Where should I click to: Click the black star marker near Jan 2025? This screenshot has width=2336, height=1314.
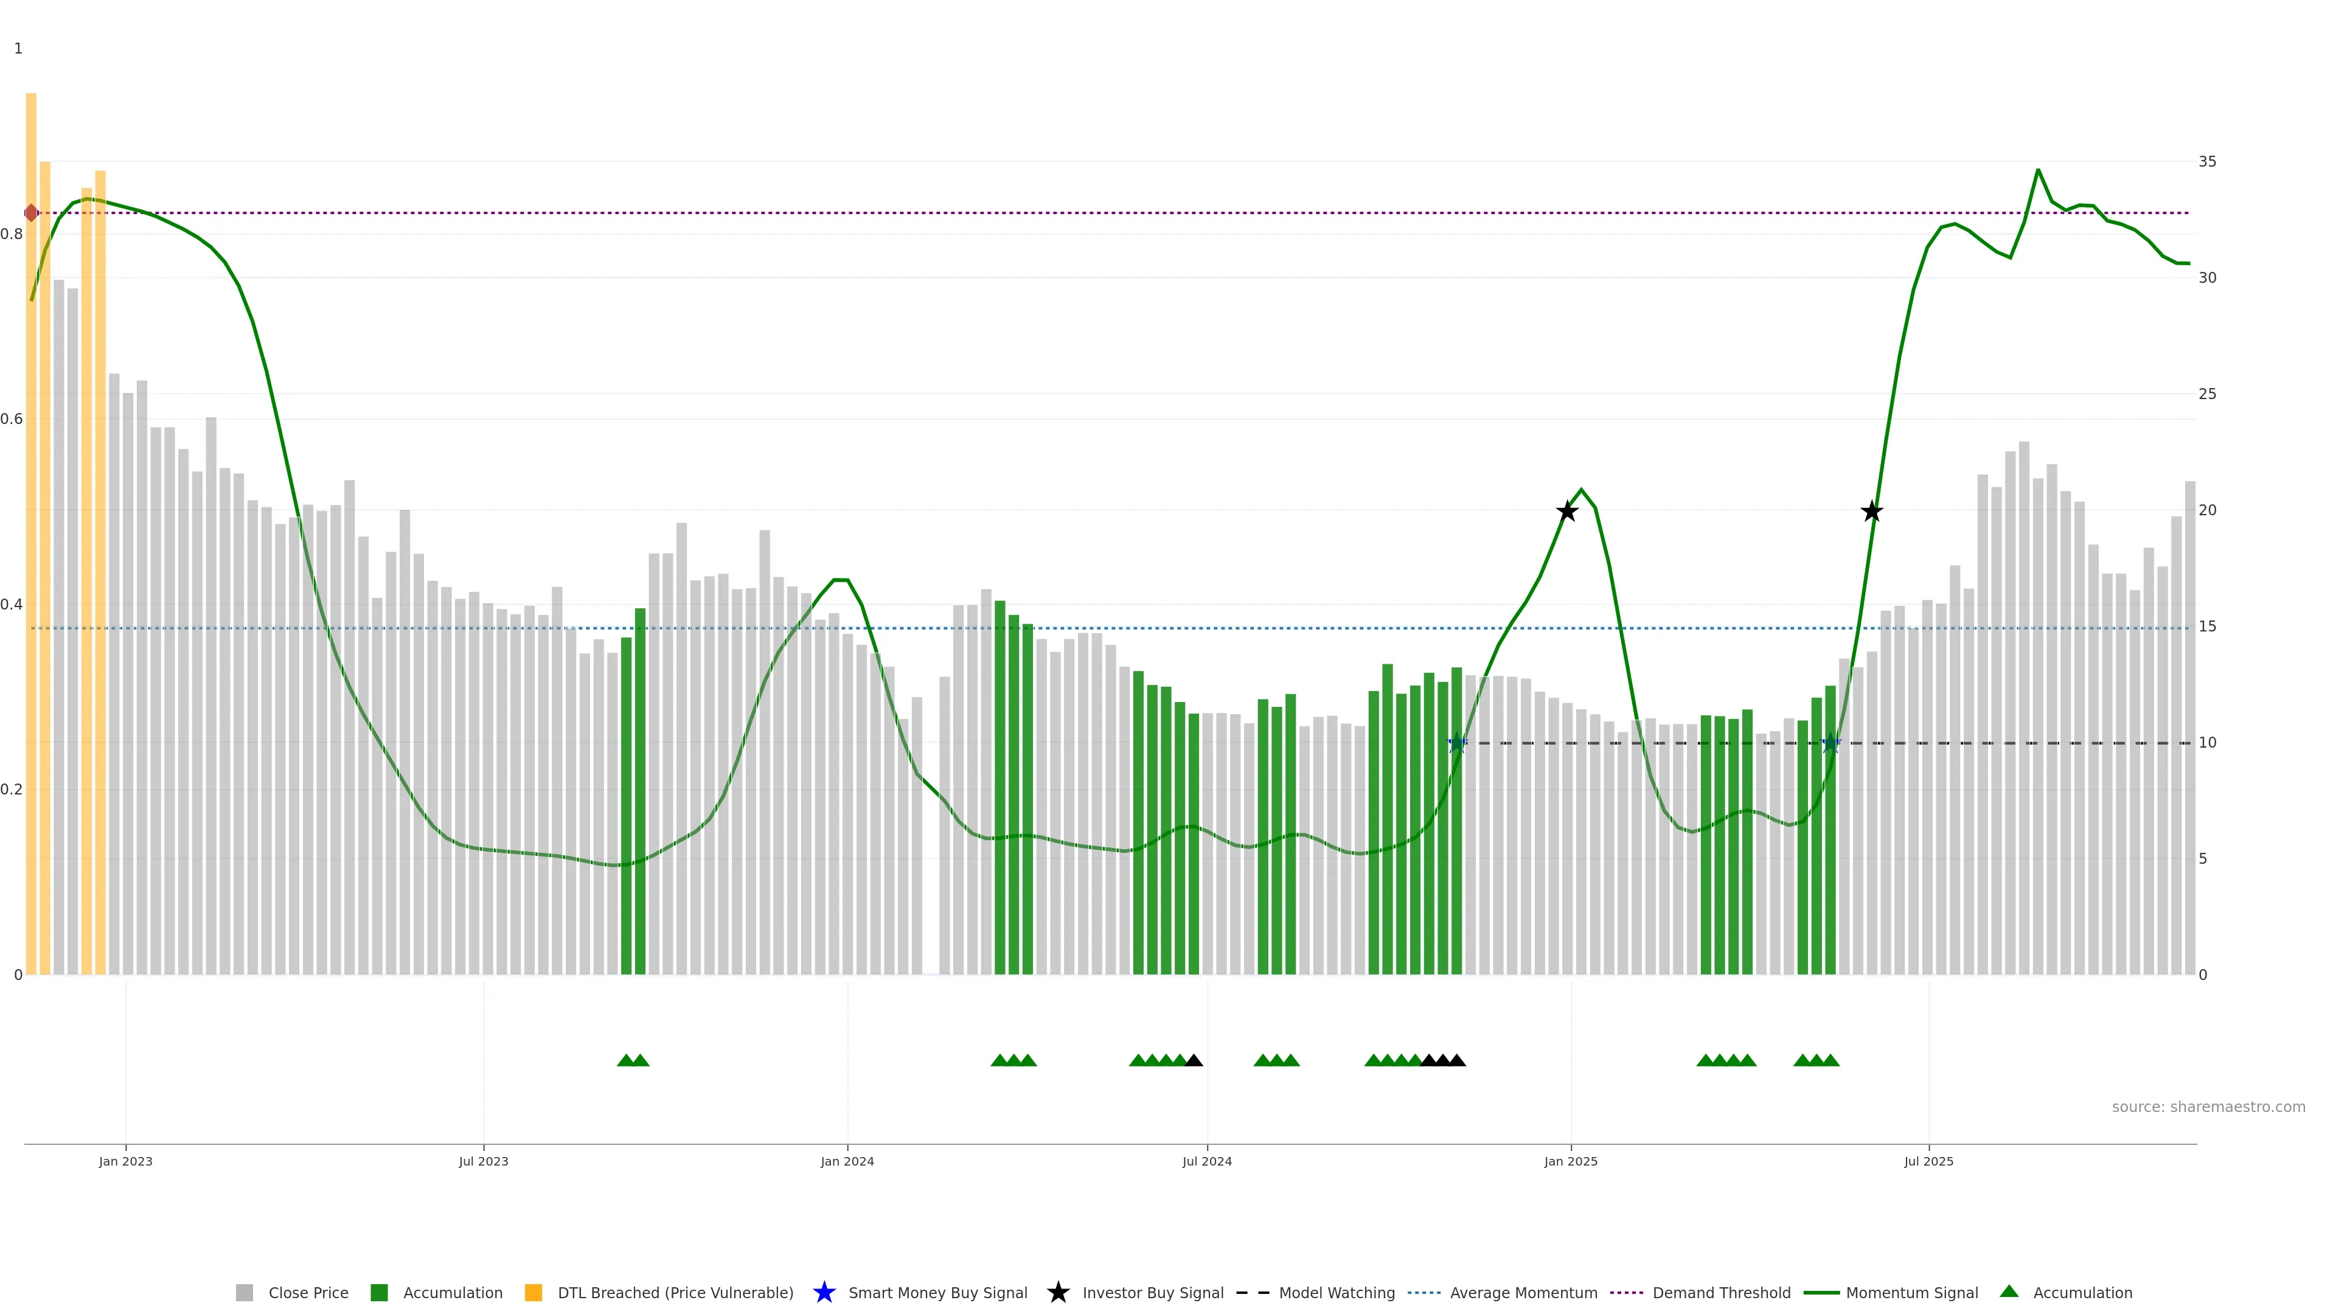(1567, 512)
